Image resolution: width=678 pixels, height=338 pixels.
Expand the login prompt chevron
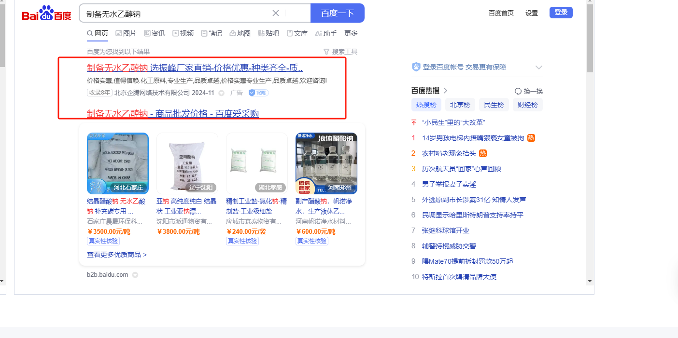[539, 68]
